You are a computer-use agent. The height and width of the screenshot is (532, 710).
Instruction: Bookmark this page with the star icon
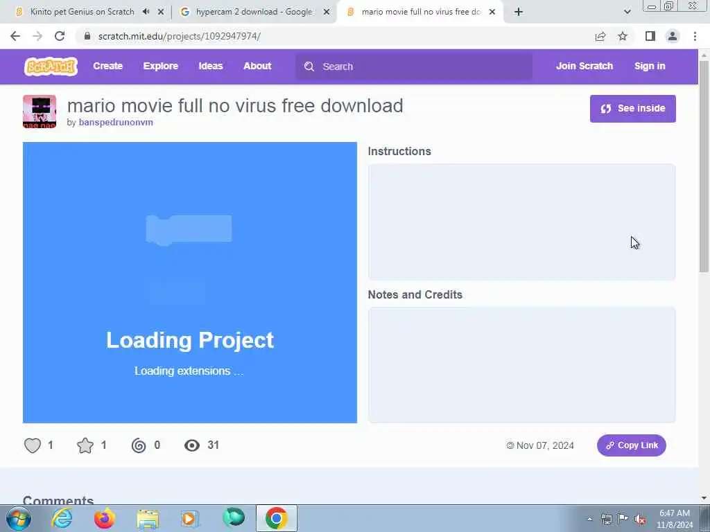coord(623,36)
